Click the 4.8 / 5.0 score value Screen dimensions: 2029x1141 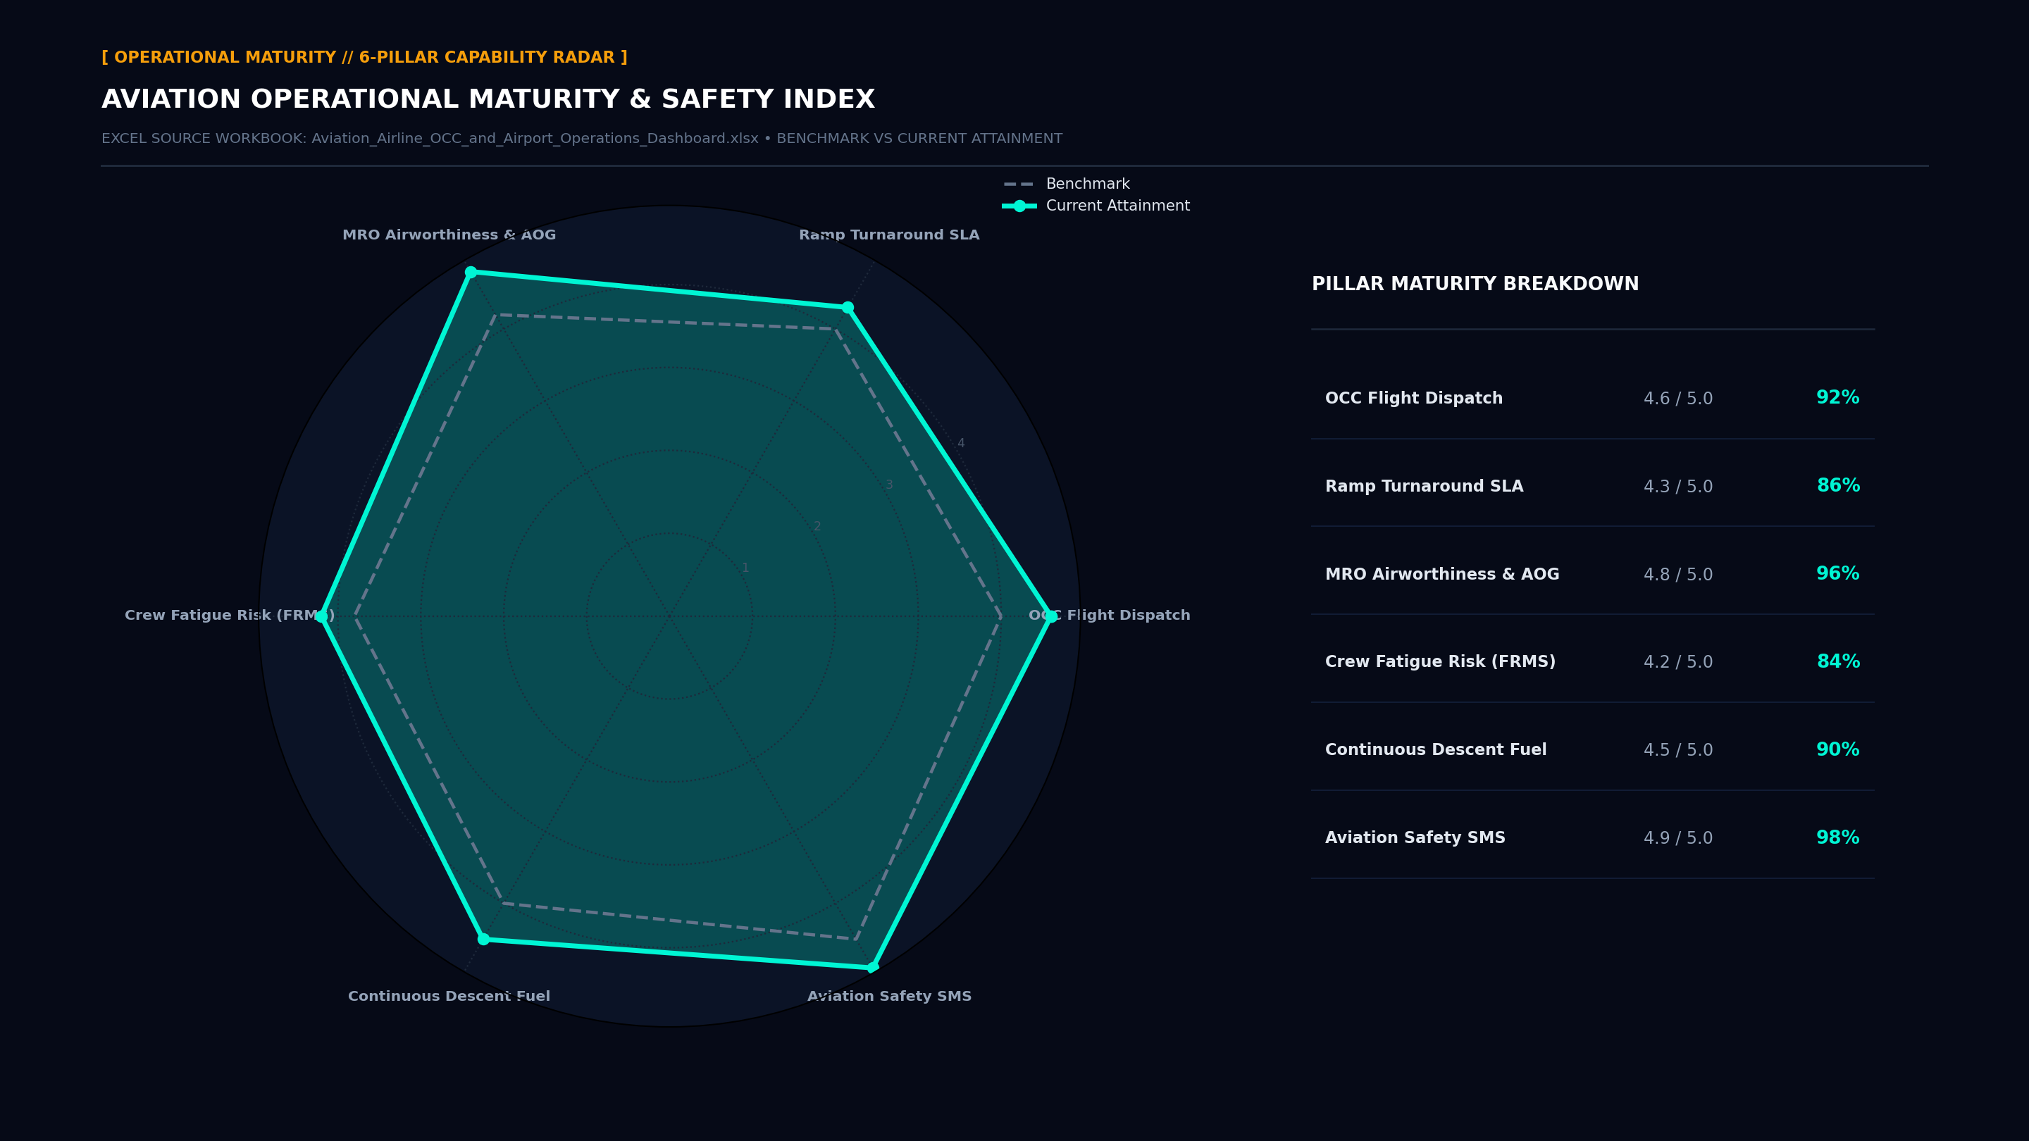click(x=1677, y=575)
